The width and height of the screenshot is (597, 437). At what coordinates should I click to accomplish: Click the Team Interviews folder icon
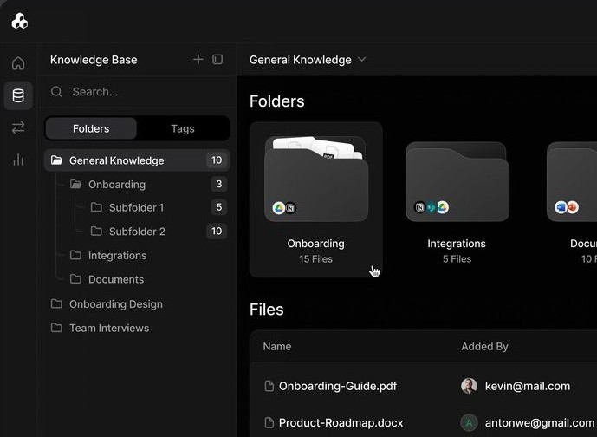56,328
